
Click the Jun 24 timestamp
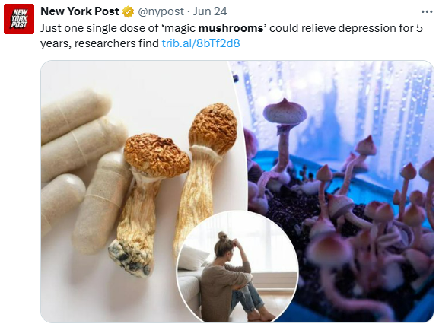[x=210, y=11]
